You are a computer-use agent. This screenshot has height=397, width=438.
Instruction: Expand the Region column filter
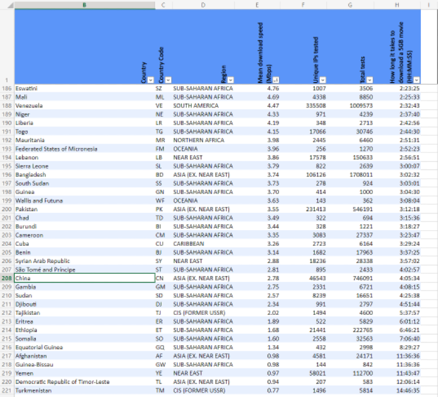click(230, 80)
